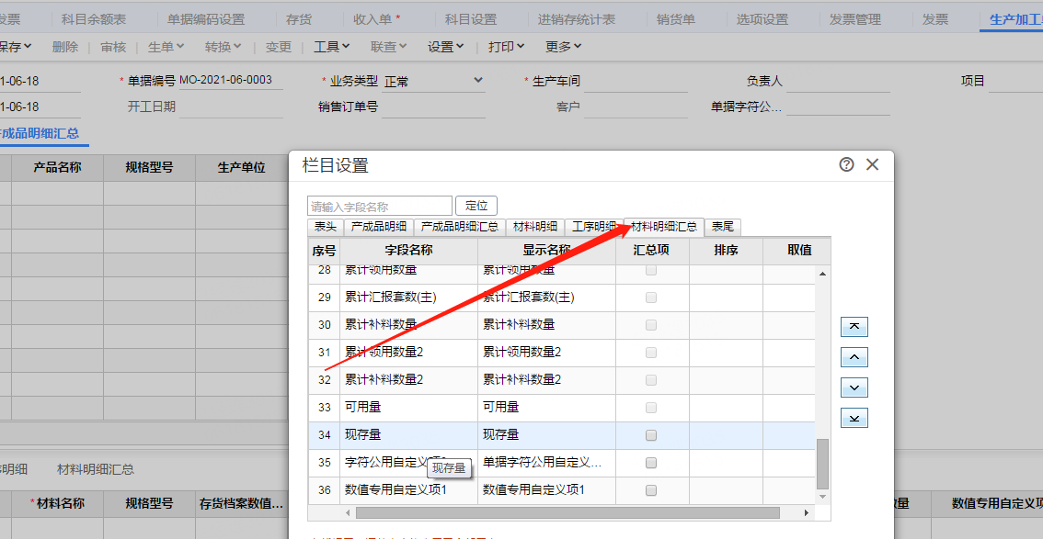1043x539 pixels.
Task: Open the 业务类型 combo box
Action: point(434,81)
